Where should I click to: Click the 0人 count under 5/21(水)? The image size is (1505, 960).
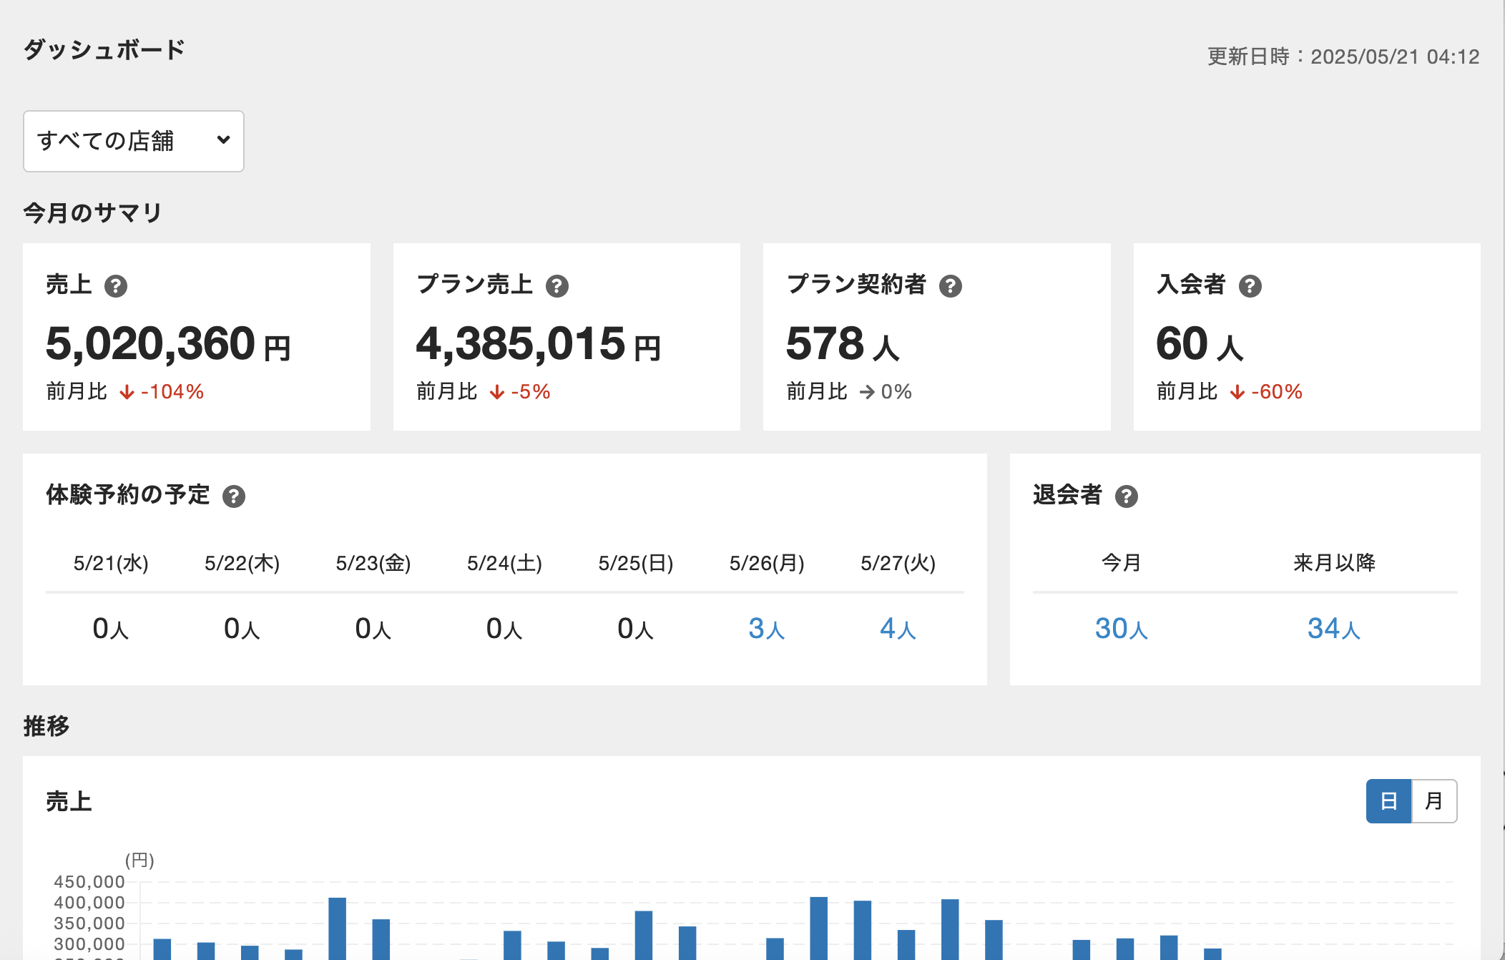point(111,629)
